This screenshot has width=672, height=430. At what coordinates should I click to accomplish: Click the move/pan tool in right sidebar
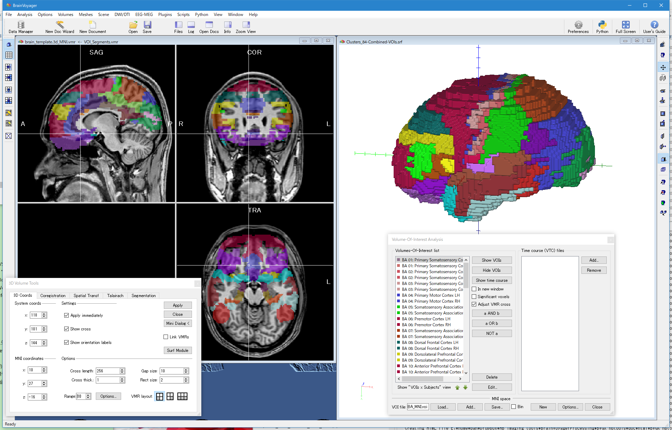[x=663, y=67]
